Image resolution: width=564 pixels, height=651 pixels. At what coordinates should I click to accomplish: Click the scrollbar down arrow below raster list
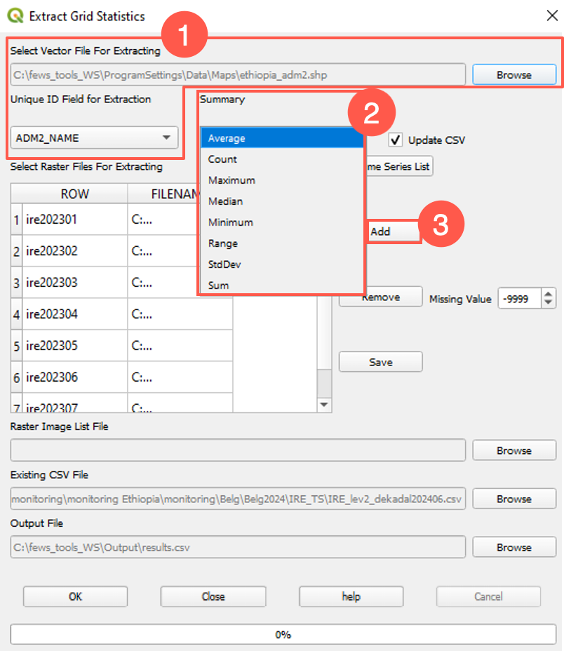[323, 405]
